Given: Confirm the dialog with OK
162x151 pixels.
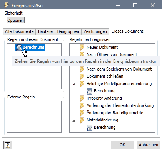Looking at the screenshot, I should point(122,145).
